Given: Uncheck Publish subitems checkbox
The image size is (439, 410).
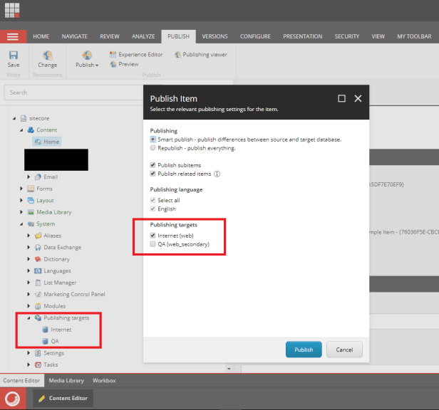Looking at the screenshot, I should 153,164.
